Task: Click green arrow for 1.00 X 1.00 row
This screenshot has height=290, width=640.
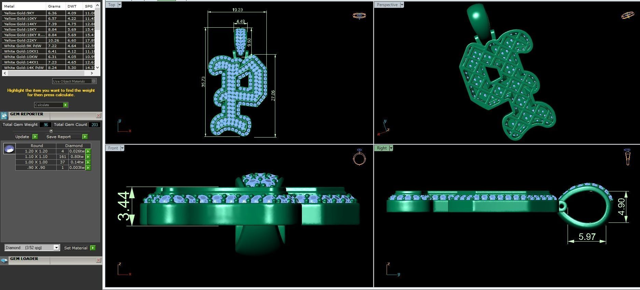Action: click(x=88, y=162)
